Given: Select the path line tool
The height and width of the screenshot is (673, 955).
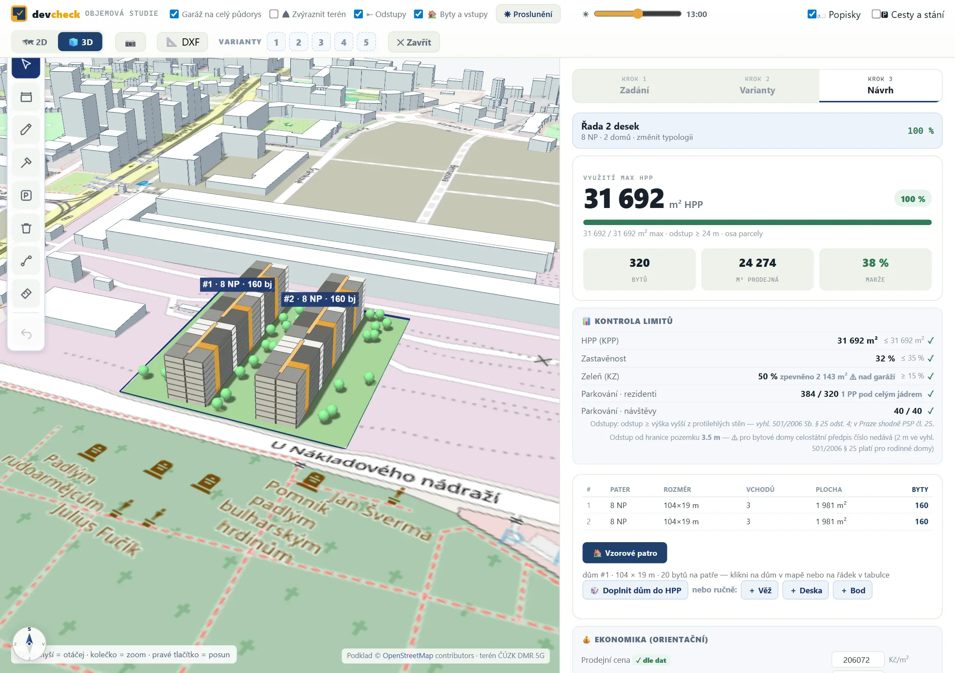Looking at the screenshot, I should pyautogui.click(x=26, y=261).
